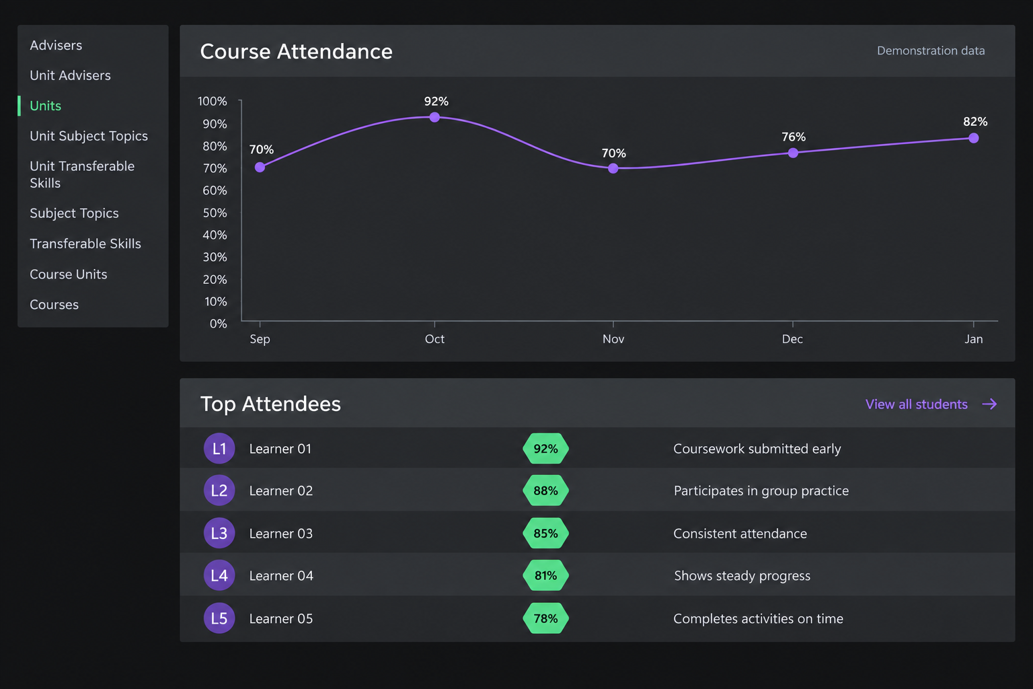
Task: Click the 85% attendance badge
Action: (546, 534)
